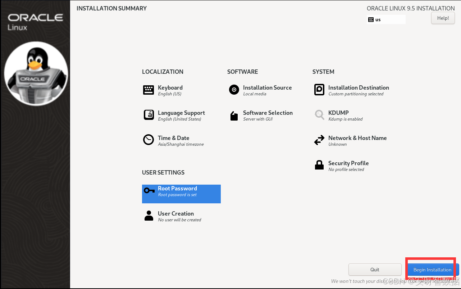Click the Installation Destination disk icon

[x=319, y=90]
